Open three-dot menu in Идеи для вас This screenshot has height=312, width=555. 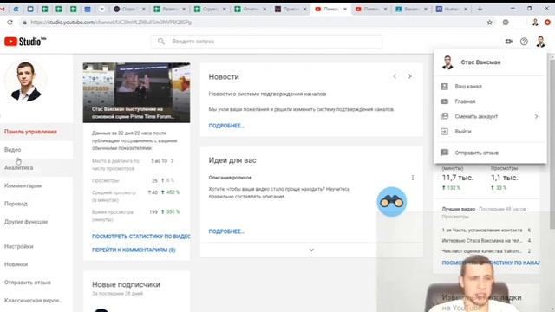413,178
